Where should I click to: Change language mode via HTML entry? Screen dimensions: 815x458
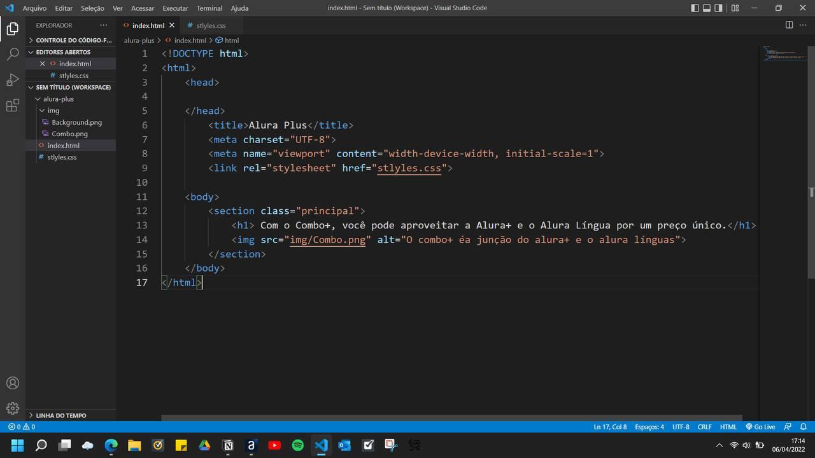[728, 427]
